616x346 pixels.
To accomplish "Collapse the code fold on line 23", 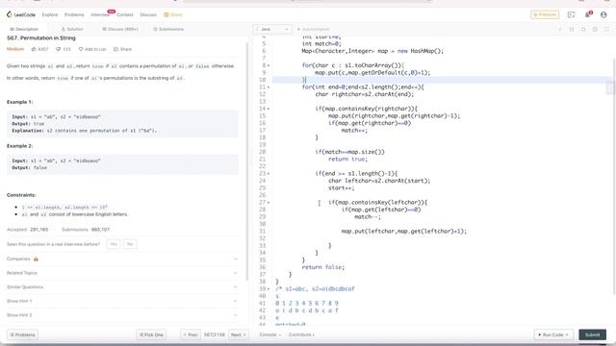I will 269,173.
